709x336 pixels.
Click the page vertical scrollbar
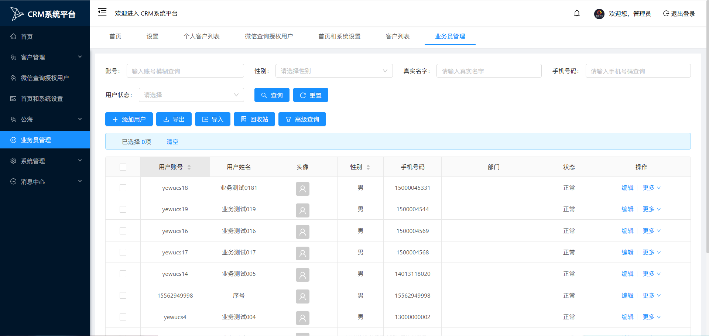pos(707,127)
